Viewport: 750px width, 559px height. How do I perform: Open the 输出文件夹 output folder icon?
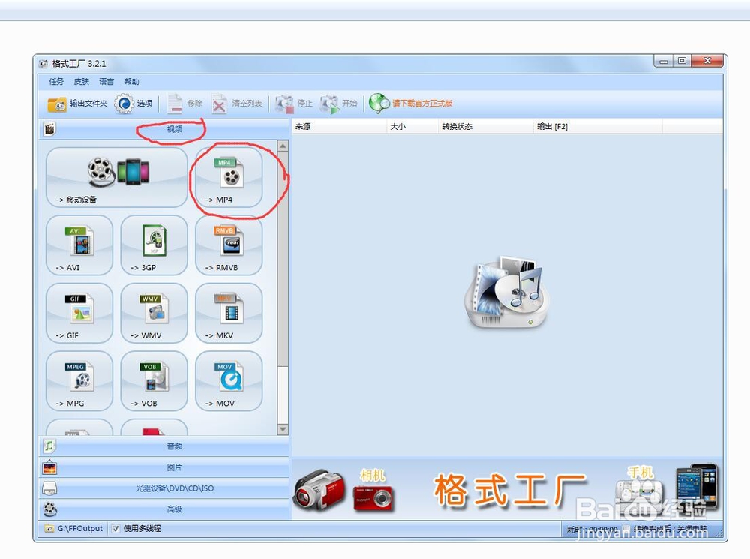pos(57,104)
